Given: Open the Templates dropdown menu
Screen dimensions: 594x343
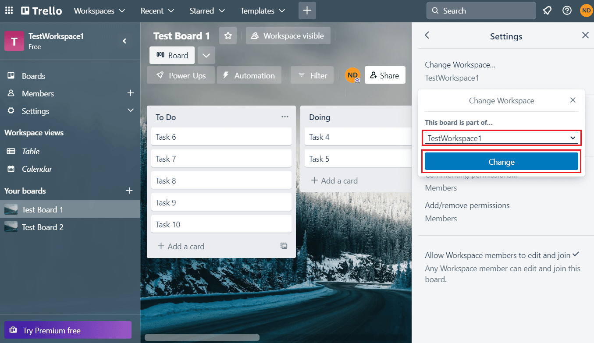Looking at the screenshot, I should (x=263, y=11).
